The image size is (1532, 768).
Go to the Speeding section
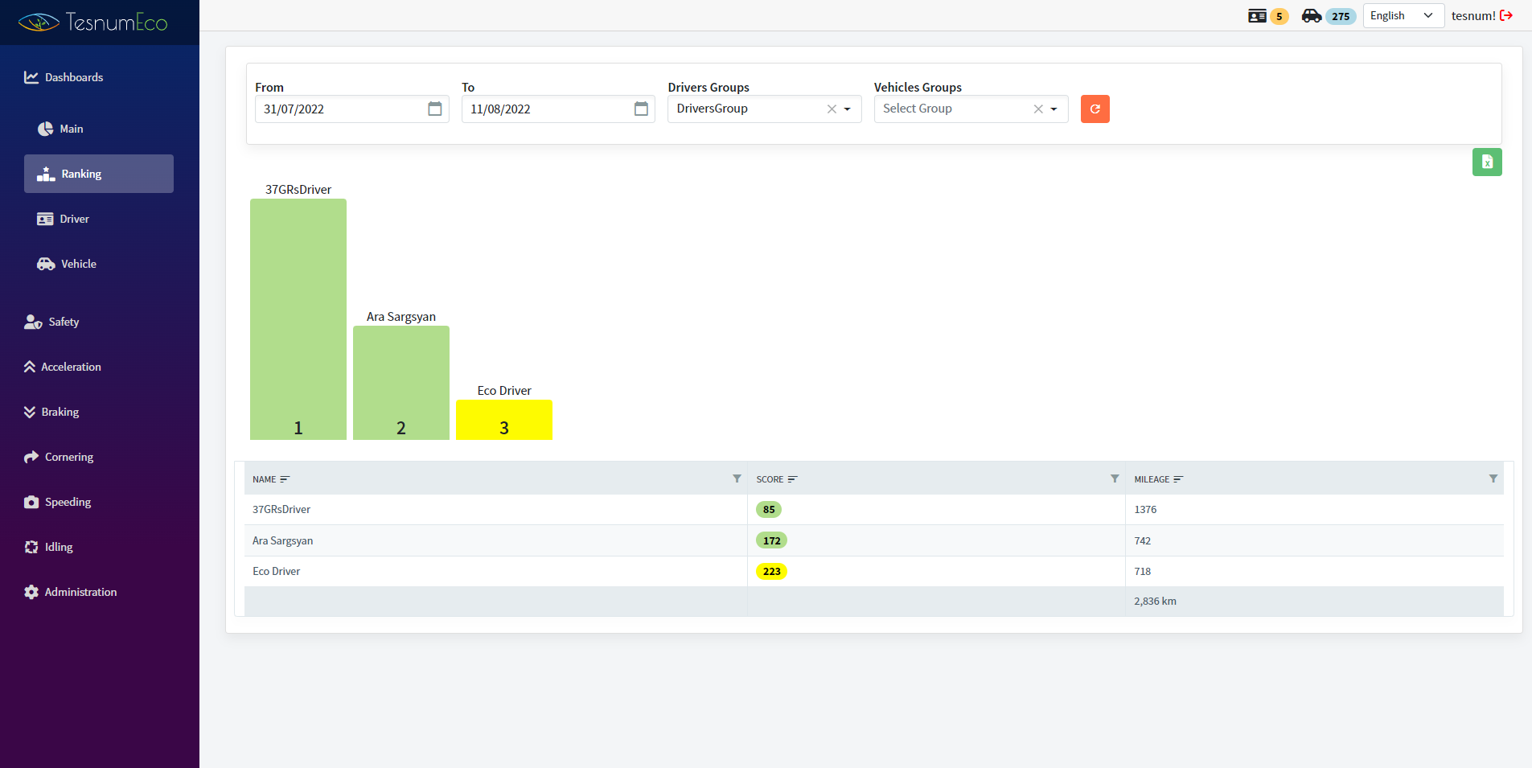tap(68, 502)
